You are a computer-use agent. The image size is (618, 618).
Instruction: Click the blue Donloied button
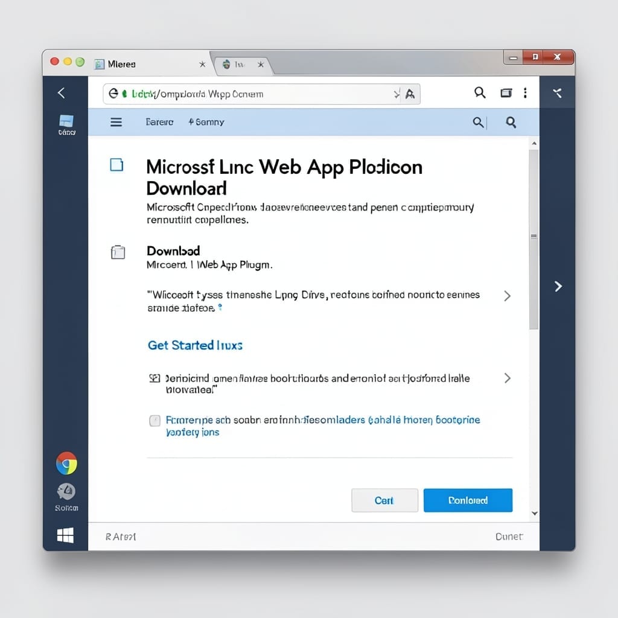(x=468, y=500)
